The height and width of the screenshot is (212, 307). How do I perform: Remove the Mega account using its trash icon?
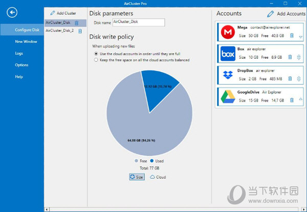(292, 36)
